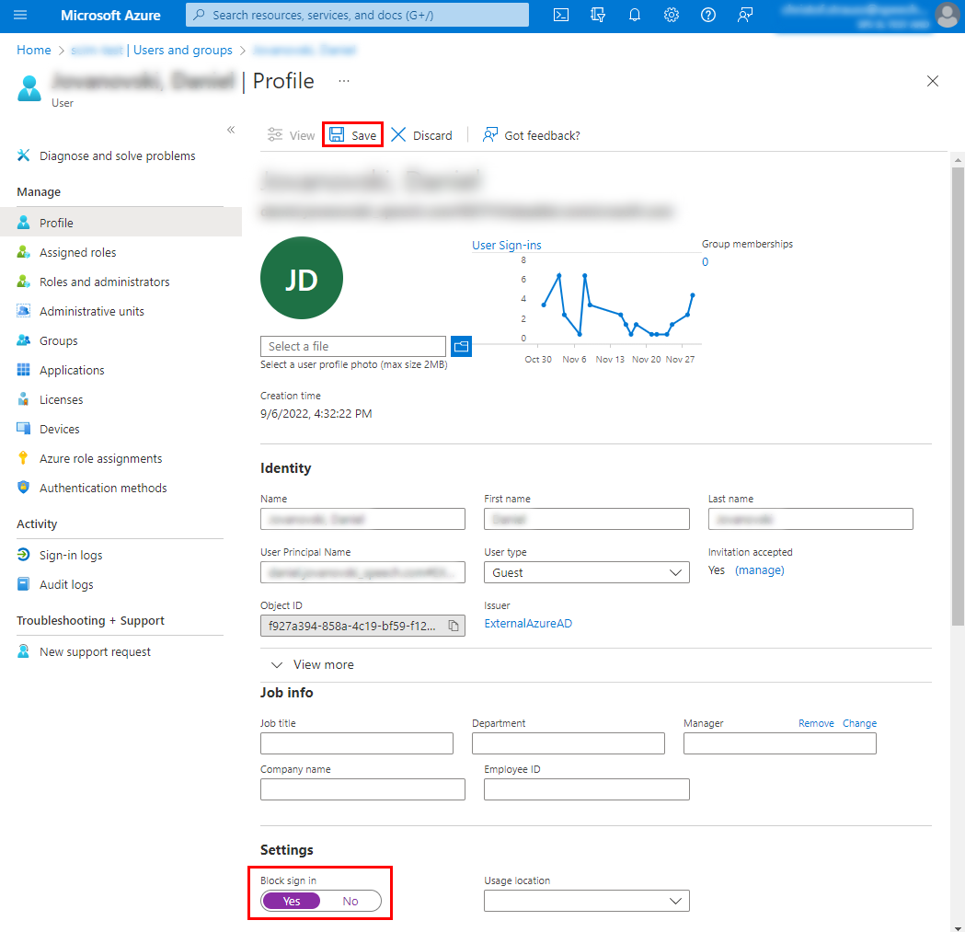
Task: Click the Job title field
Action: click(x=356, y=743)
